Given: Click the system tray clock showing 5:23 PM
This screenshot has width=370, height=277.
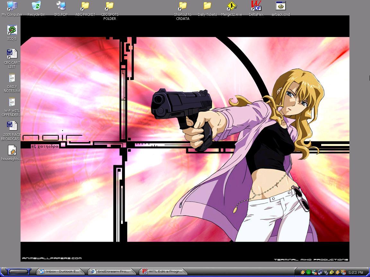Looking at the screenshot, I should 356,272.
